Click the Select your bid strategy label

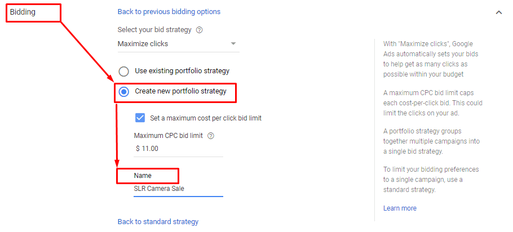pyautogui.click(x=154, y=30)
